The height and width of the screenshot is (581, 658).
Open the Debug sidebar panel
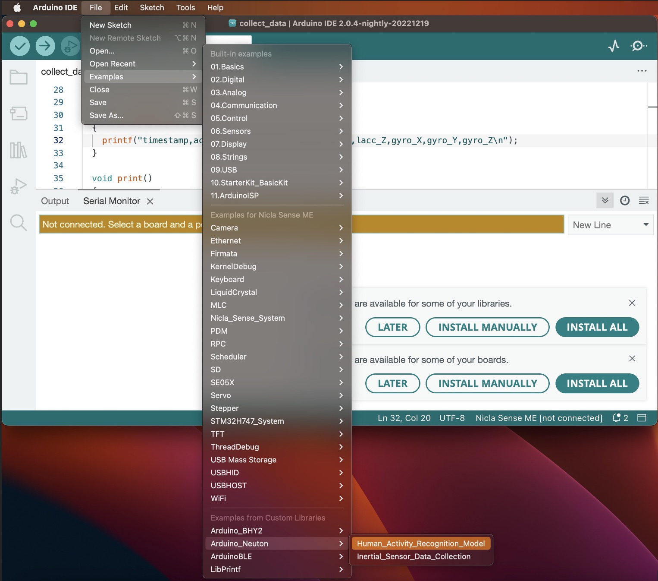[19, 186]
